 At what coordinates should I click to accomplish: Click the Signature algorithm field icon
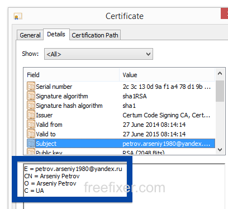pyautogui.click(x=31, y=96)
